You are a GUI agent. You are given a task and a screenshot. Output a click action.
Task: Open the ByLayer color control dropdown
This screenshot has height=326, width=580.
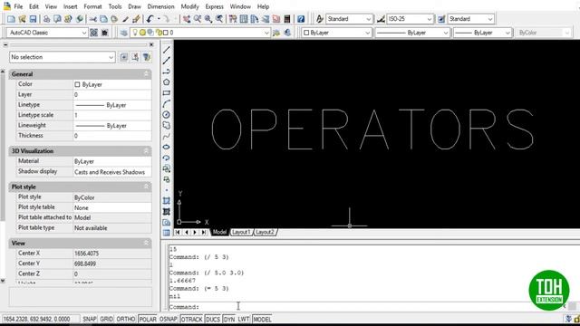(x=367, y=33)
